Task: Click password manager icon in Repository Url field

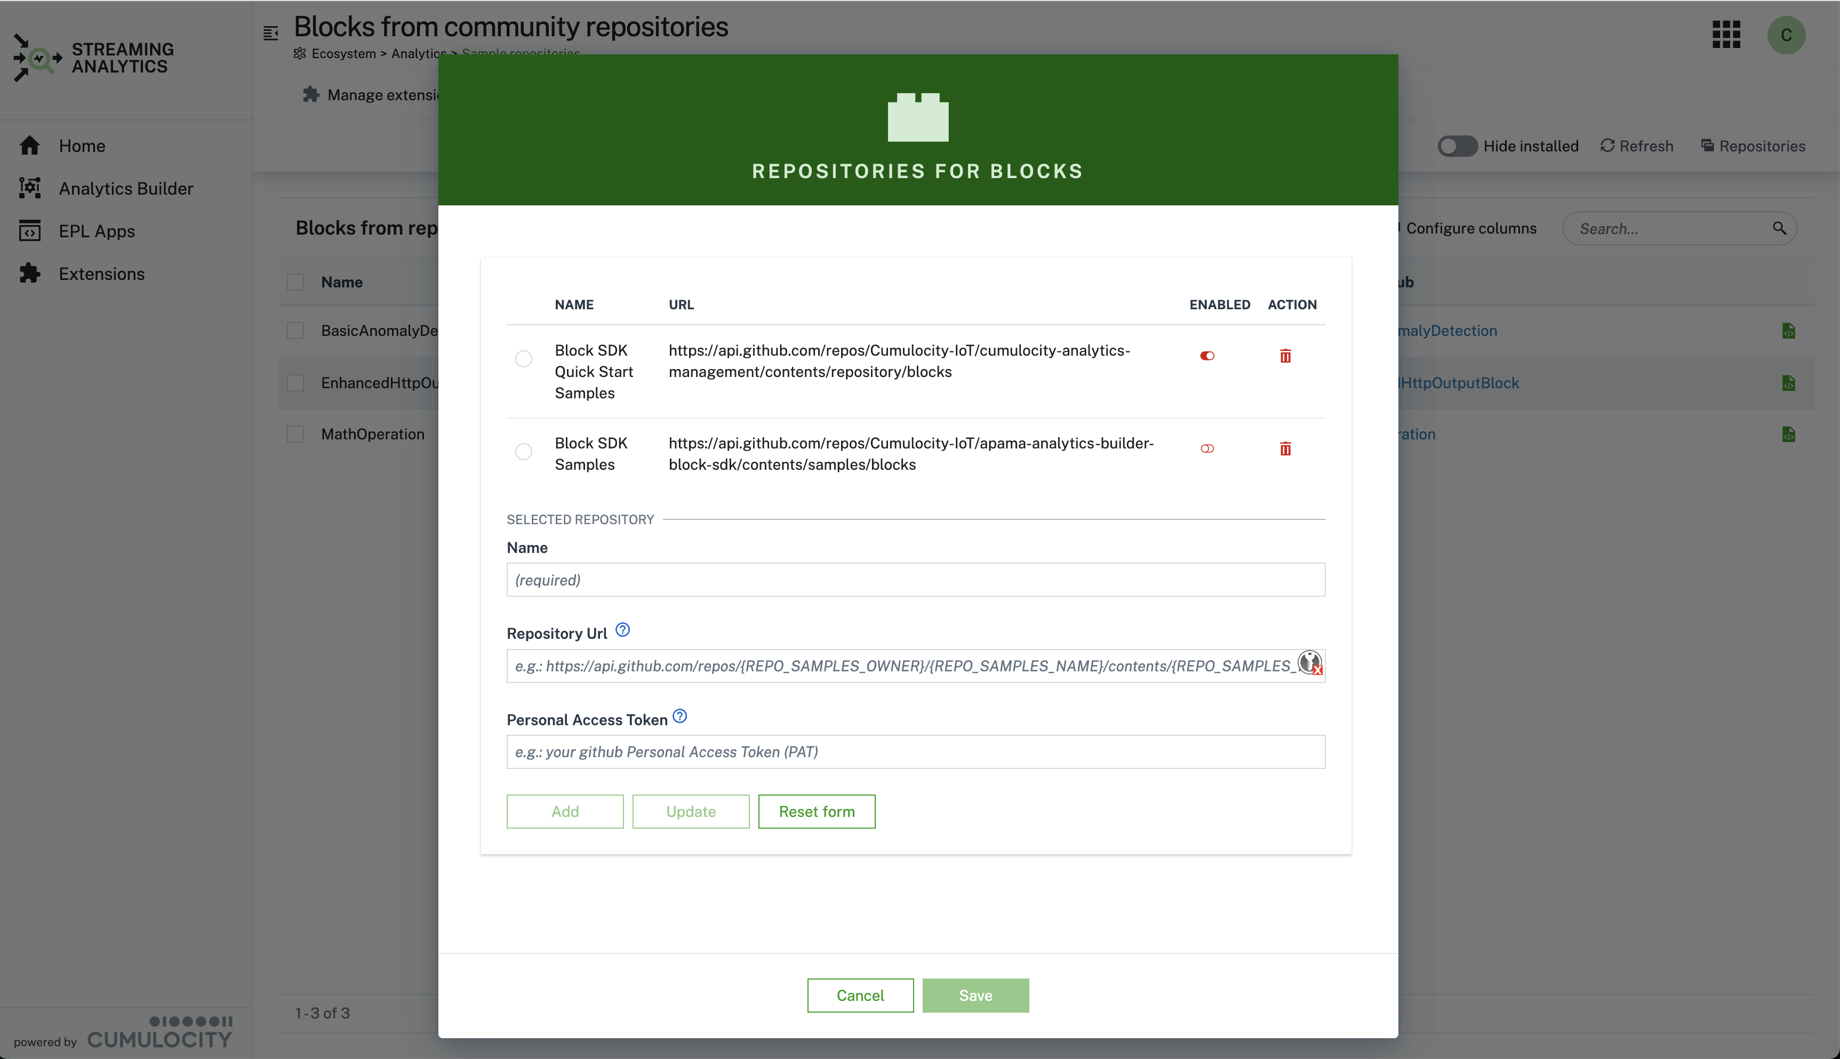Action: tap(1310, 663)
